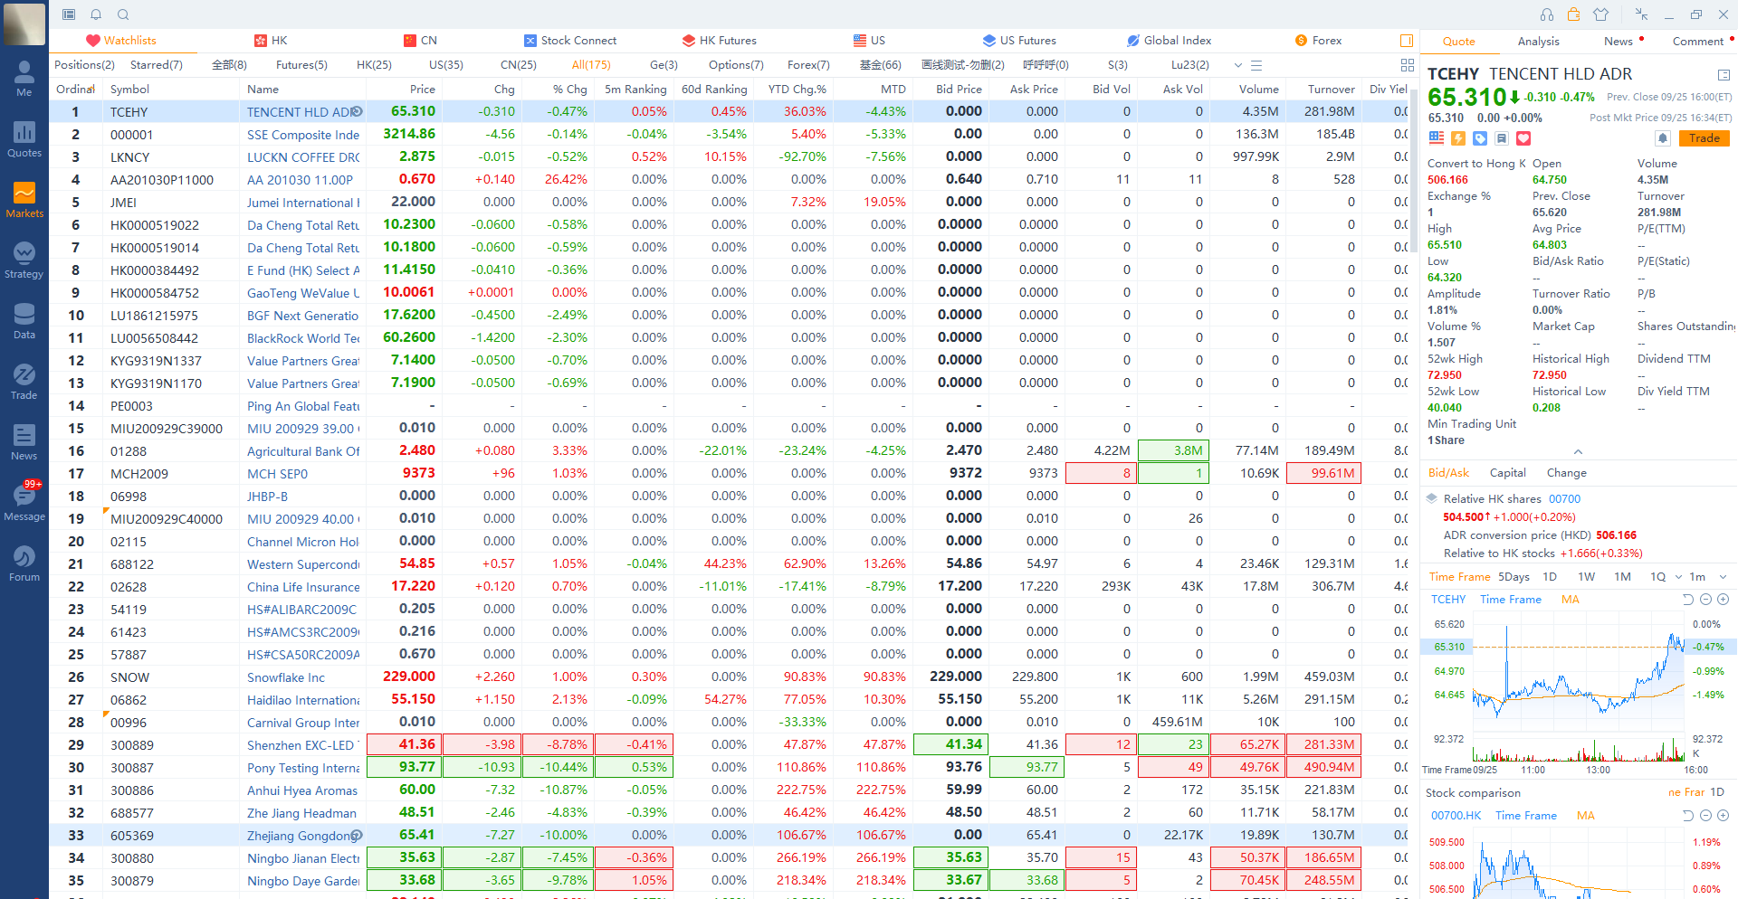
Task: Click the table vertical scrollbar
Action: pyautogui.click(x=1414, y=172)
